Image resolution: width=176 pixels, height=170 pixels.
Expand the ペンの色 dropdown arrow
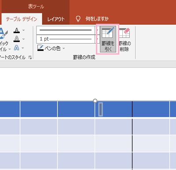(x=64, y=48)
